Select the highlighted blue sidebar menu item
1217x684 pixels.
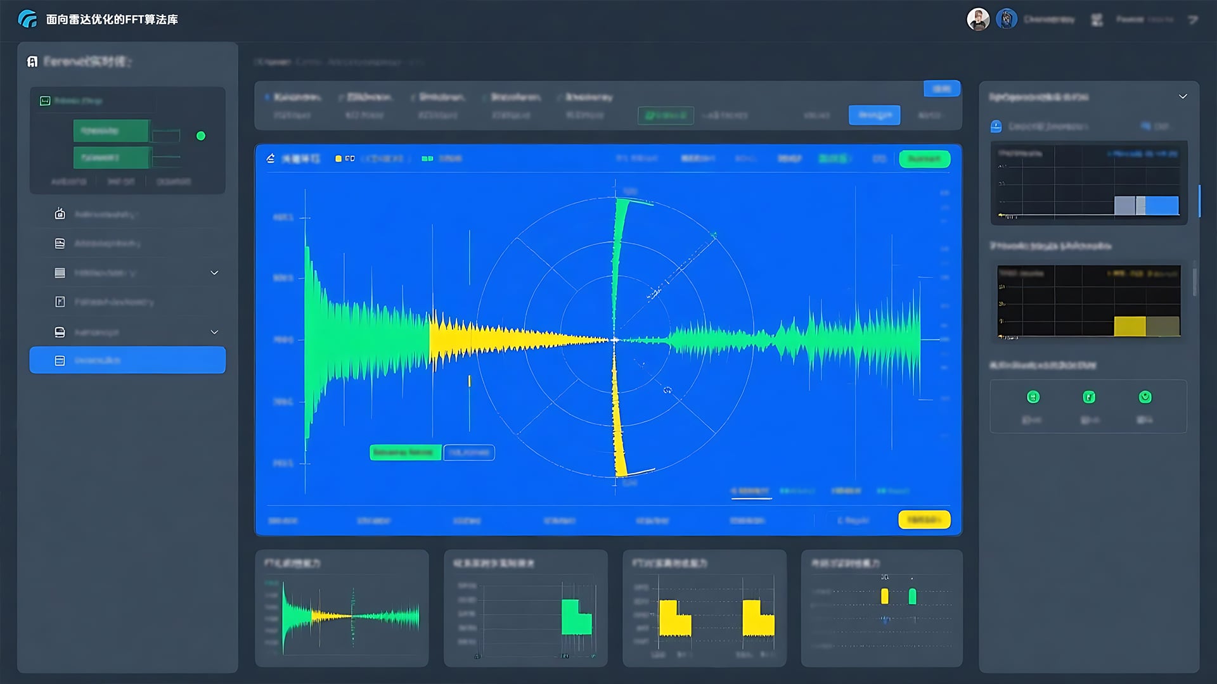tap(127, 360)
